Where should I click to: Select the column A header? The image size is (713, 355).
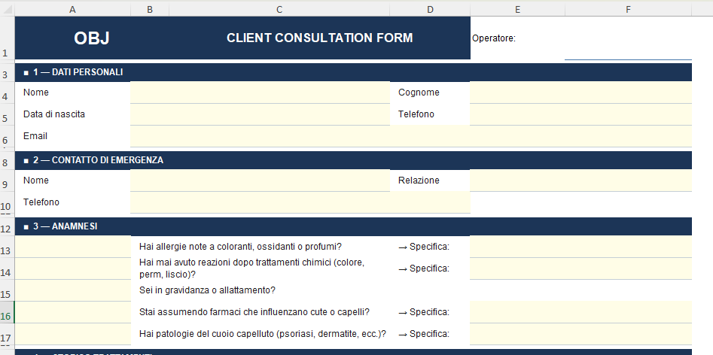[x=72, y=9]
